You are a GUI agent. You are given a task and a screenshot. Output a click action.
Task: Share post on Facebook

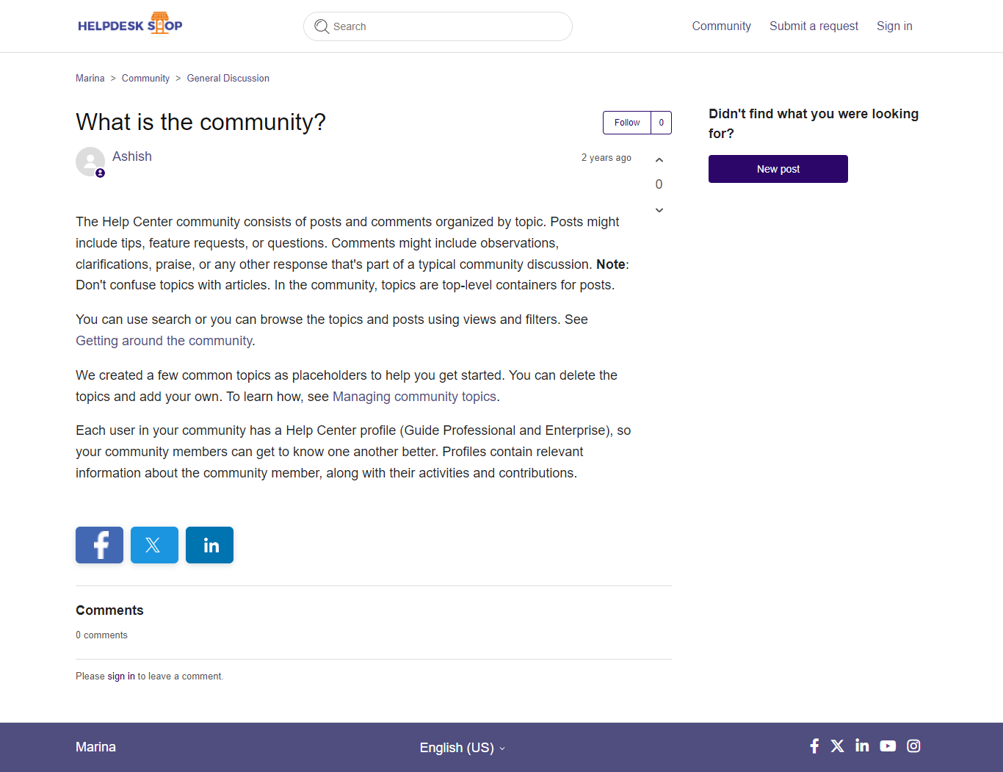[x=99, y=545]
